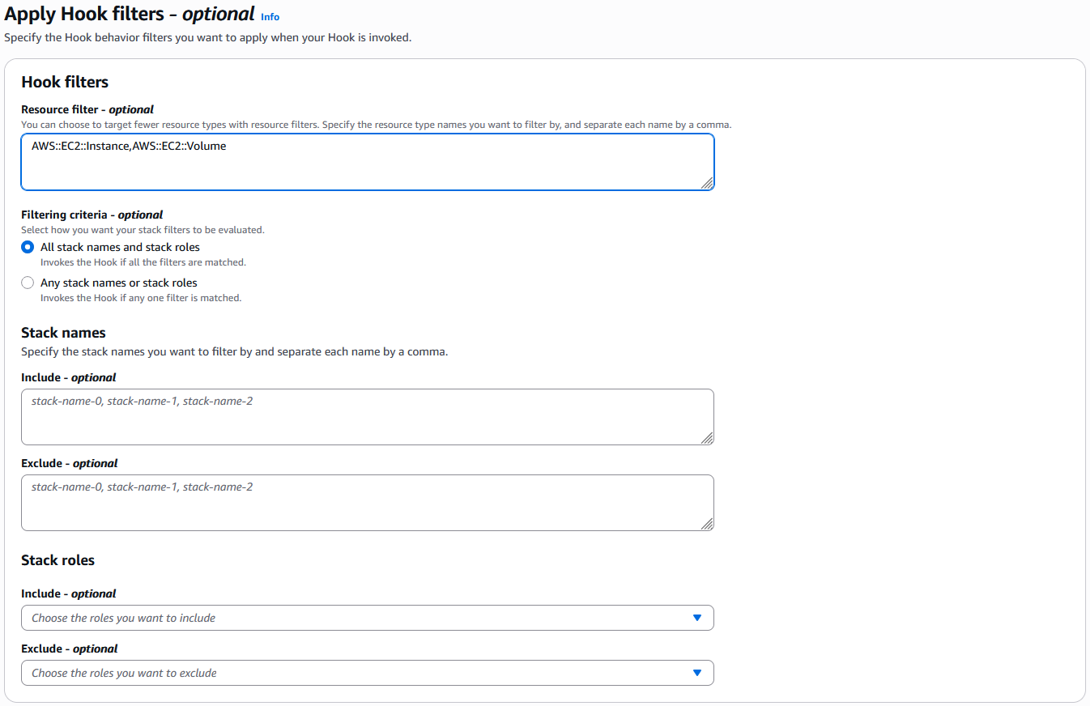Click the Stack names Include text area

click(367, 417)
